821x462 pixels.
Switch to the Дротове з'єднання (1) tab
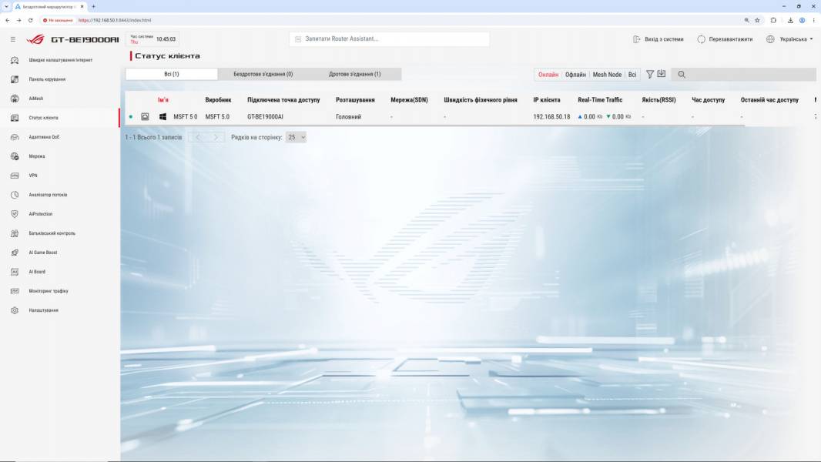(x=354, y=74)
